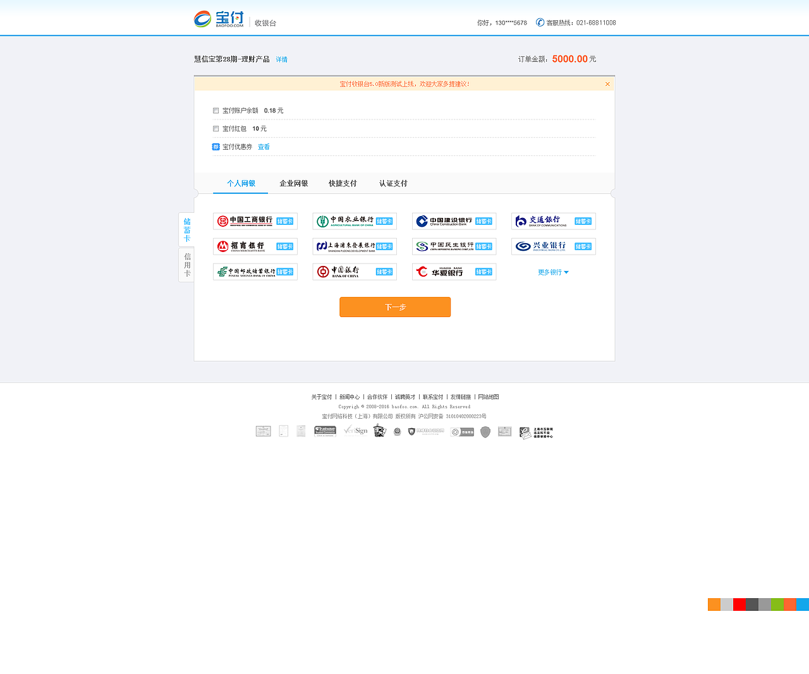Open 新闻中心 footer link
The height and width of the screenshot is (674, 809).
[x=350, y=397]
